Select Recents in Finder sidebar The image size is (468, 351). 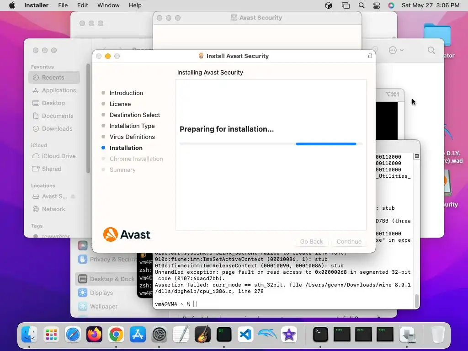[54, 77]
